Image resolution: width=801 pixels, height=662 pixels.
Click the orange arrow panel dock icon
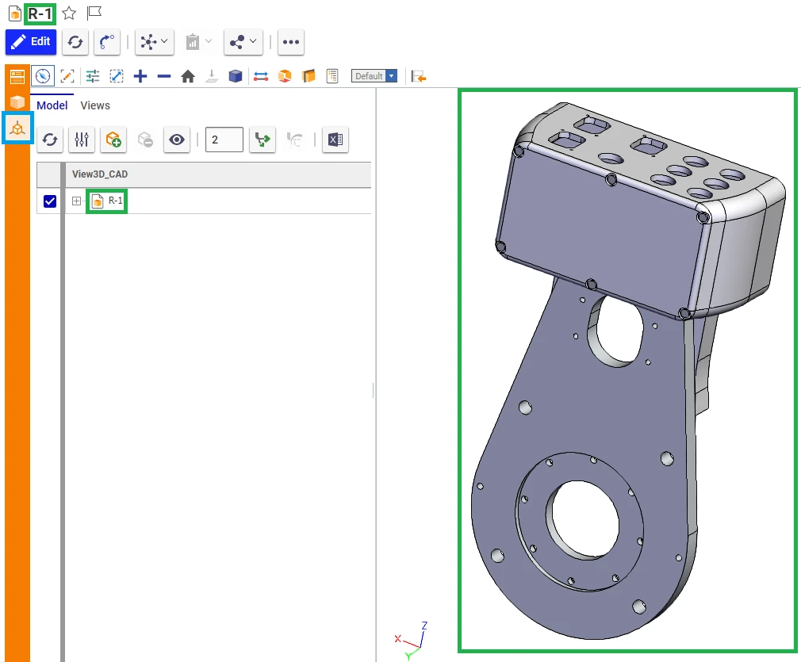pyautogui.click(x=419, y=77)
